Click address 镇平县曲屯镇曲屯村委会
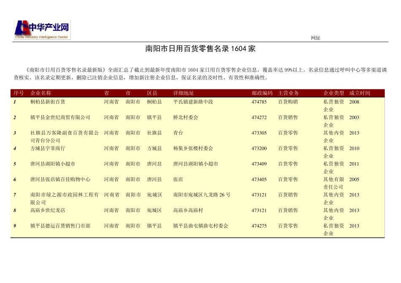401x283 pixels. tap(200, 226)
